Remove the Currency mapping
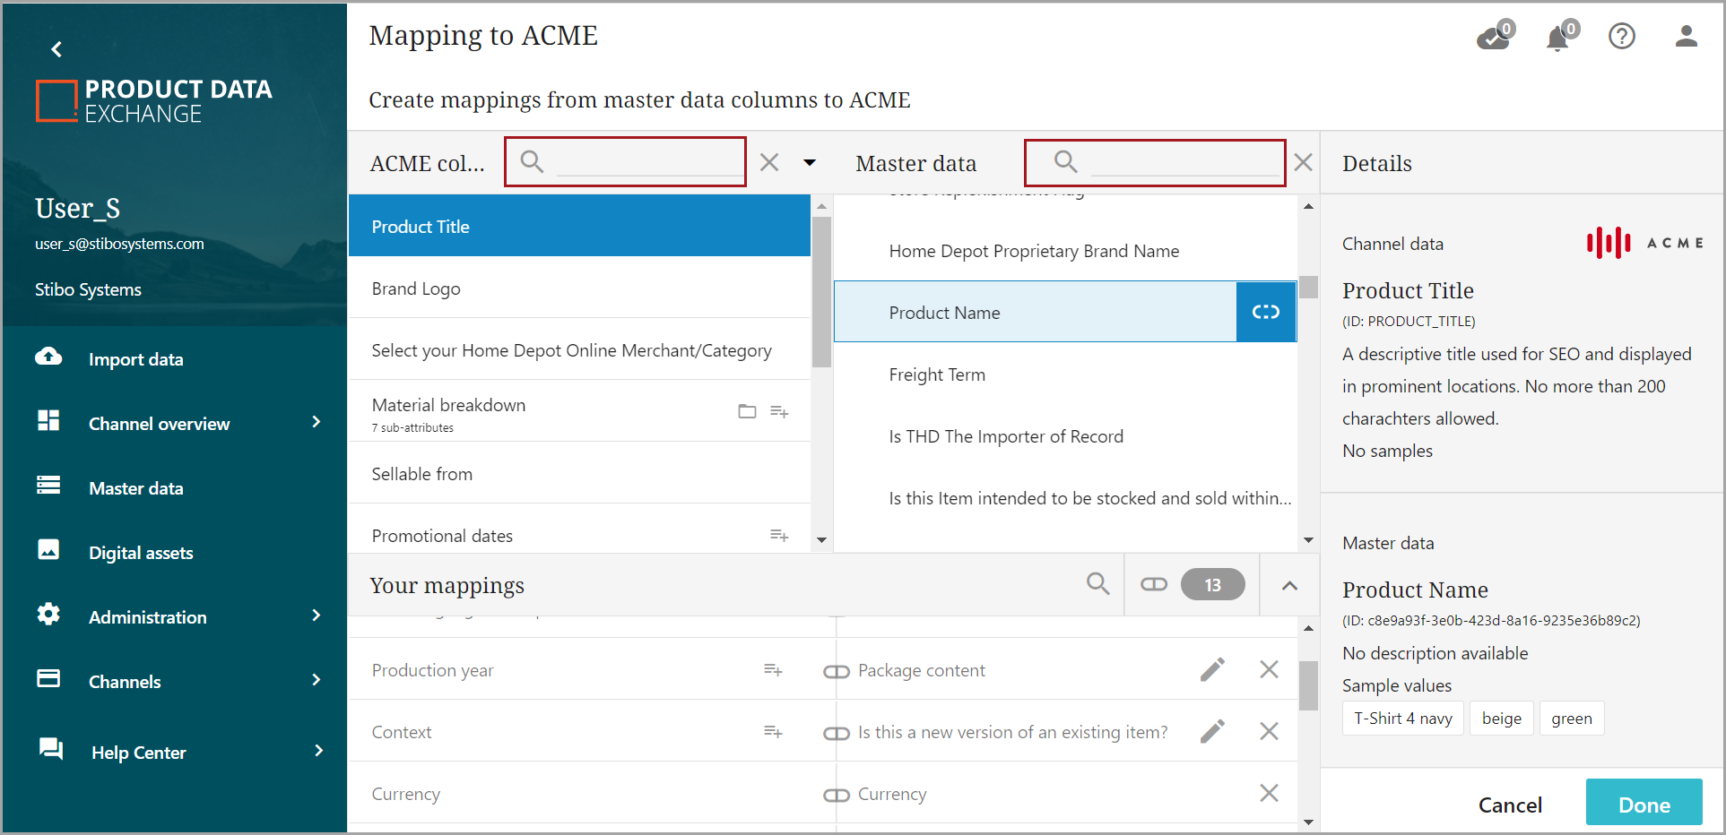This screenshot has width=1726, height=835. coord(1268,793)
